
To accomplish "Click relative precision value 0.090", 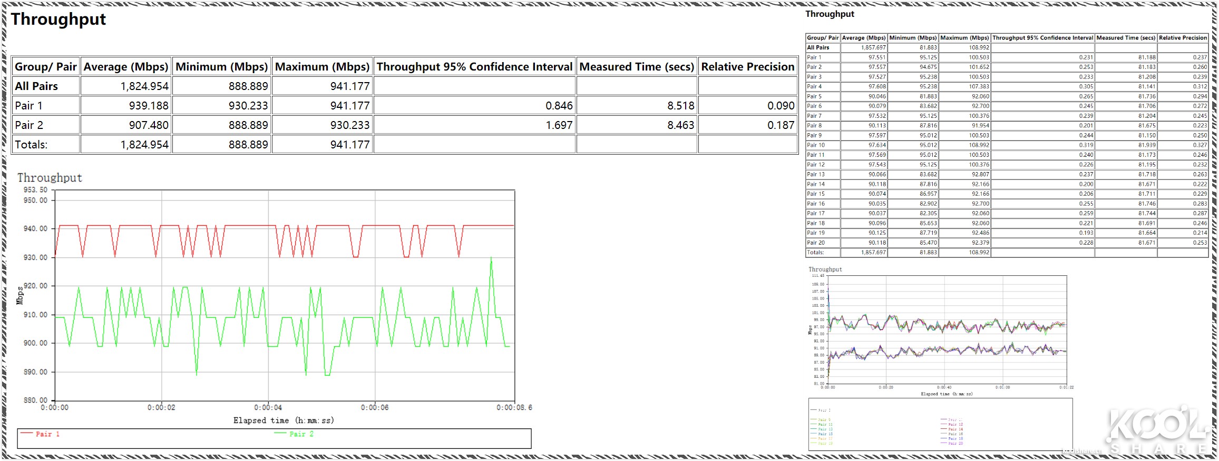I will click(781, 106).
